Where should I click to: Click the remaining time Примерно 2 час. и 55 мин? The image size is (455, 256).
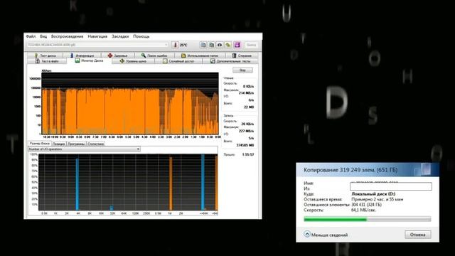(x=378, y=199)
